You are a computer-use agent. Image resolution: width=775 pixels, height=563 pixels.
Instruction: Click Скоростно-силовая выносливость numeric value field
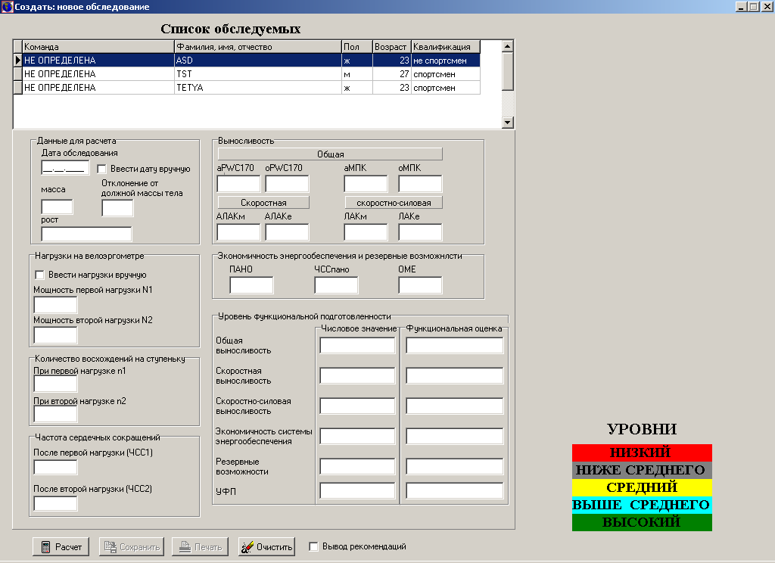point(357,406)
